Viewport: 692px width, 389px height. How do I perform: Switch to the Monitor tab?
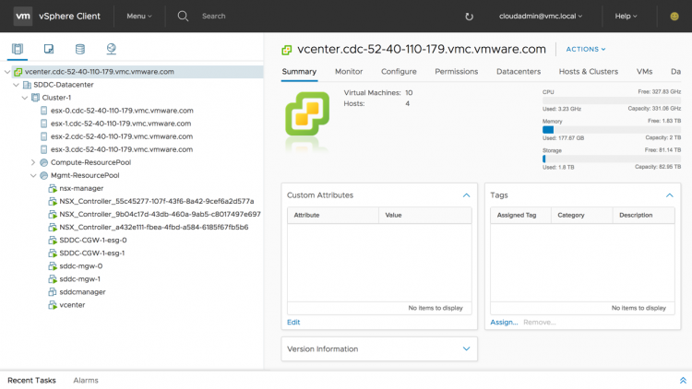[x=349, y=71]
